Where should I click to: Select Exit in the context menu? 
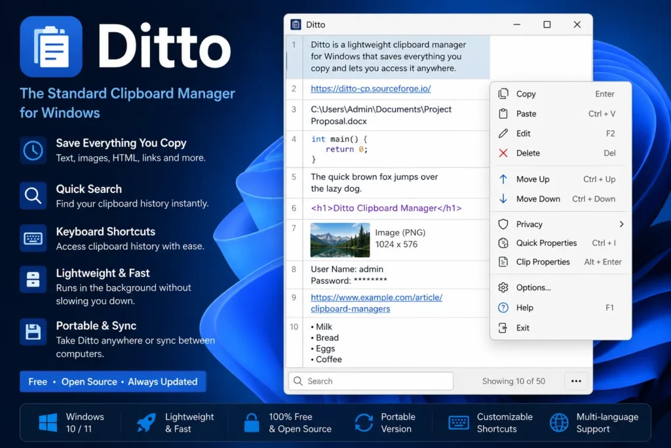[561, 328]
